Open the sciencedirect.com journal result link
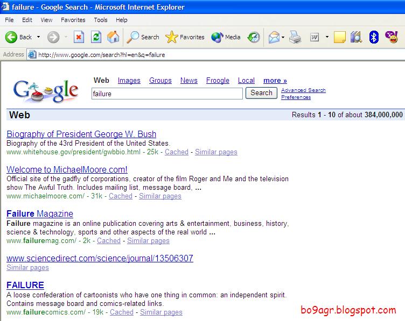405x321 pixels. [x=100, y=258]
